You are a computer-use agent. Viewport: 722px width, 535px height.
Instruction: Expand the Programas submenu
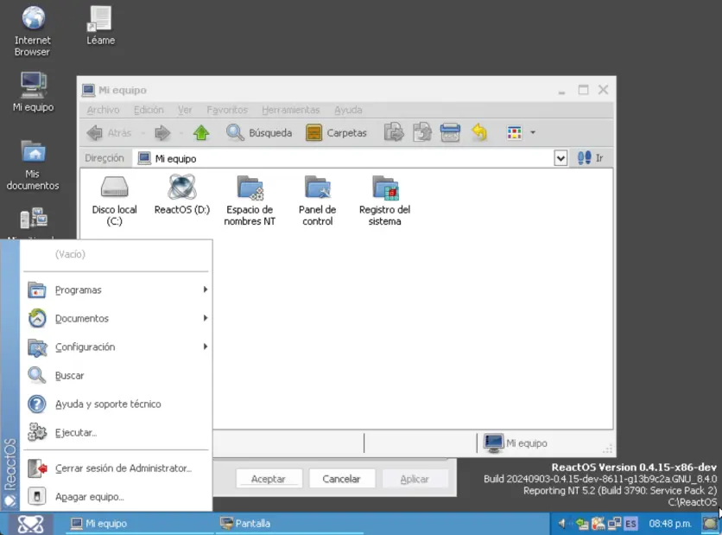[x=117, y=290]
